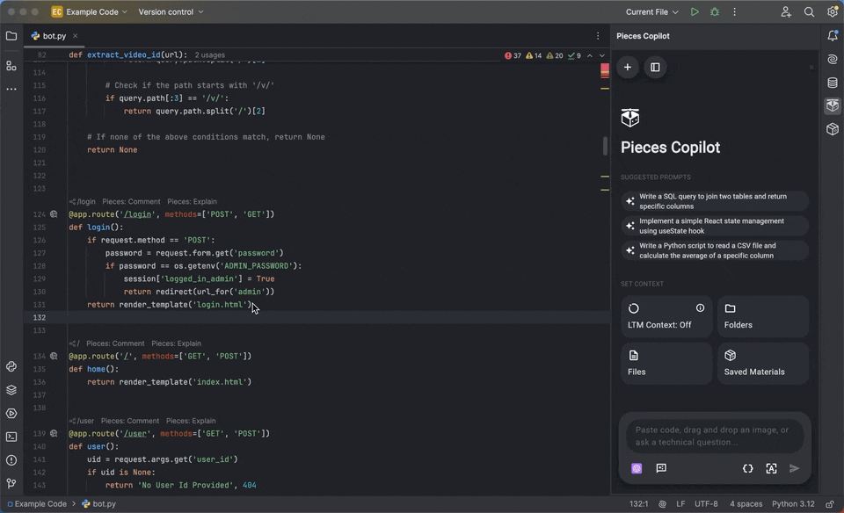Open the Services run tool window
This screenshot has width=844, height=513.
coord(11,414)
